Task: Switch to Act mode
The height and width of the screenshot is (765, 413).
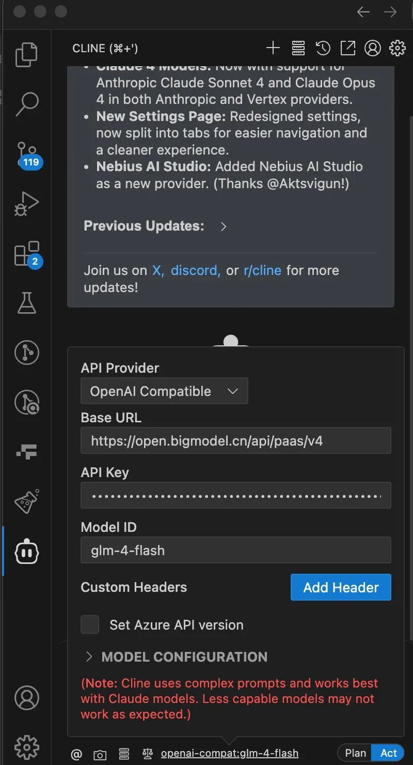Action: (x=388, y=753)
